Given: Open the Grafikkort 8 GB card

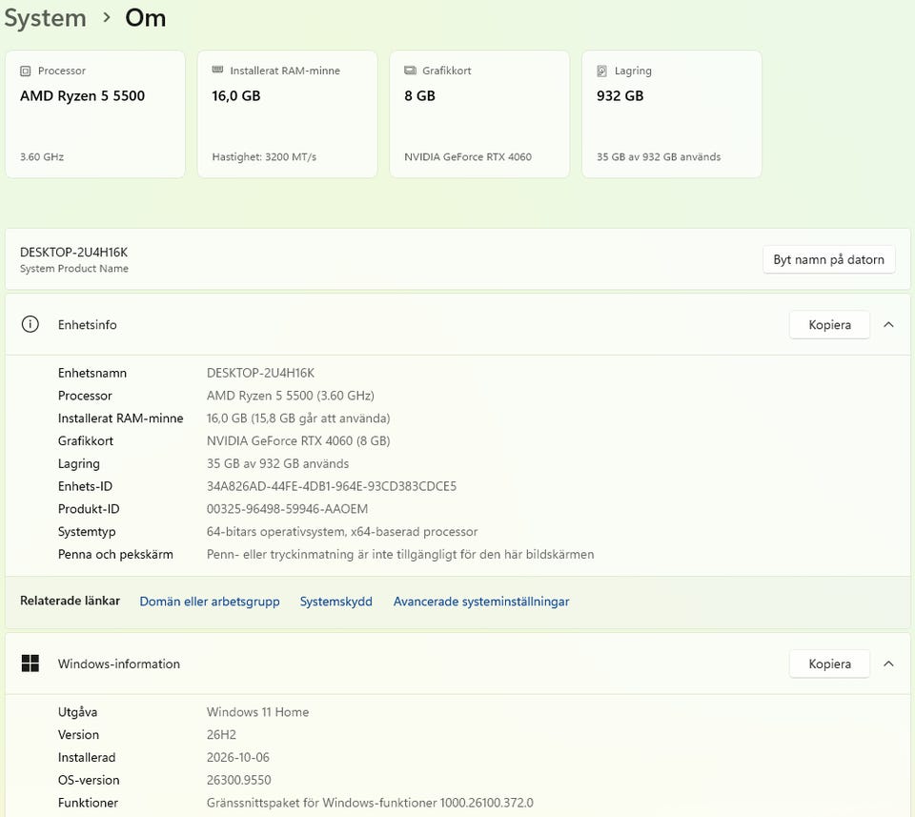Looking at the screenshot, I should 479,114.
